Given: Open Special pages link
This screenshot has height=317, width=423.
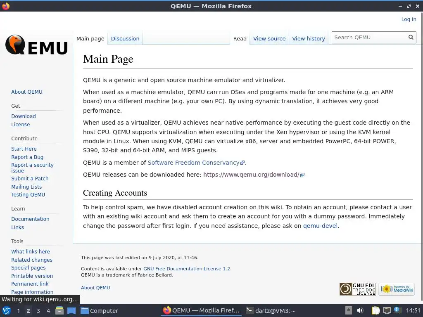Looking at the screenshot, I should pyautogui.click(x=29, y=267).
